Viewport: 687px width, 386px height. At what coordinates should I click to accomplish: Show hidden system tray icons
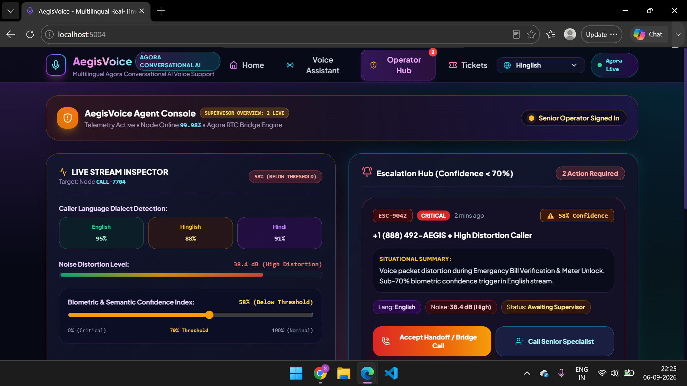tap(527, 373)
